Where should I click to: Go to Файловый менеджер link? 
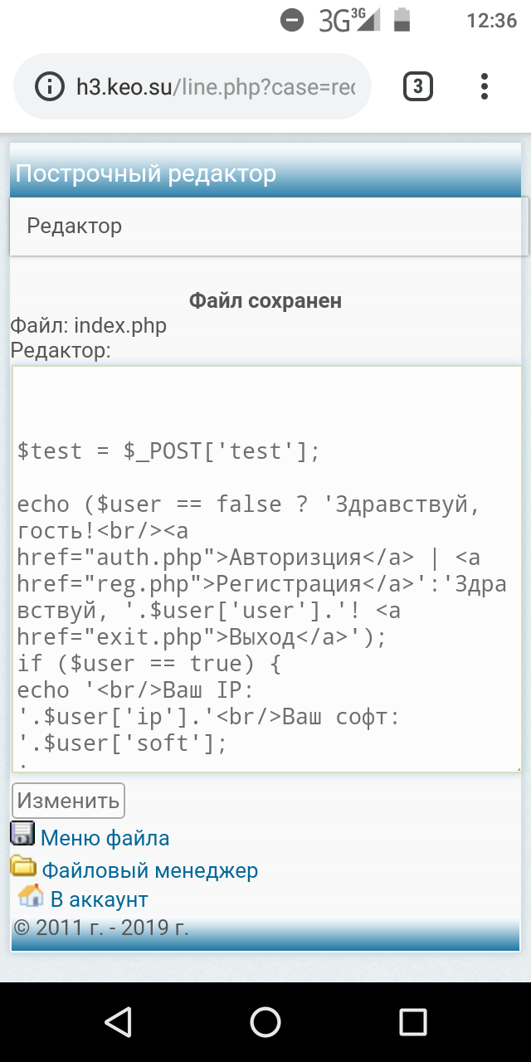(x=149, y=870)
